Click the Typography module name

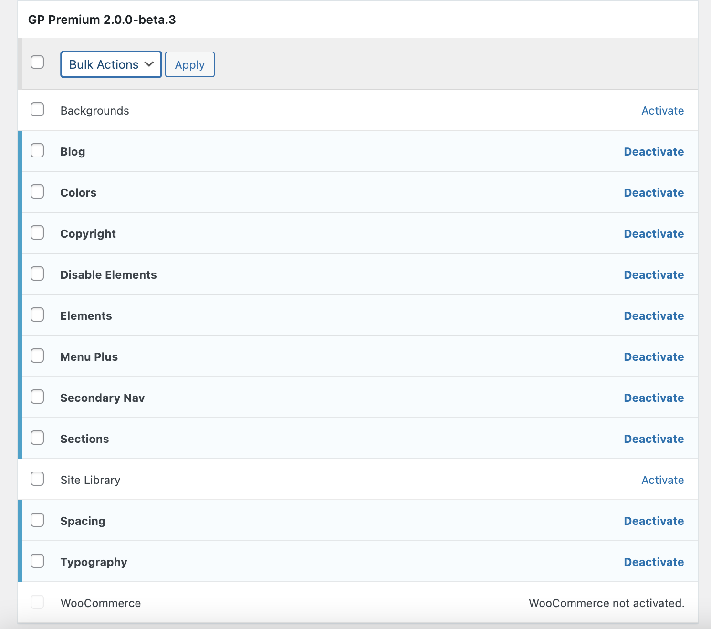click(94, 562)
